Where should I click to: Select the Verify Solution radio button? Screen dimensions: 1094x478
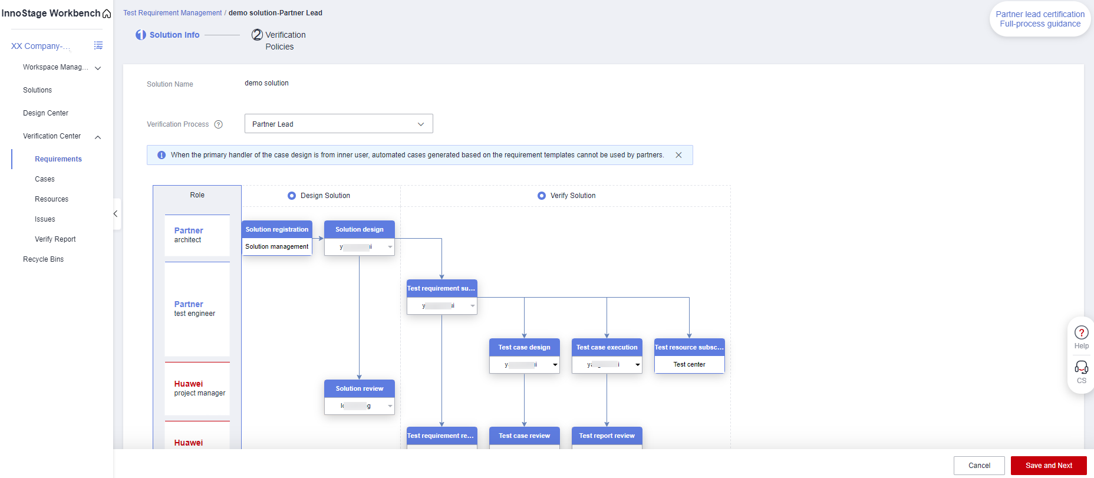click(542, 196)
